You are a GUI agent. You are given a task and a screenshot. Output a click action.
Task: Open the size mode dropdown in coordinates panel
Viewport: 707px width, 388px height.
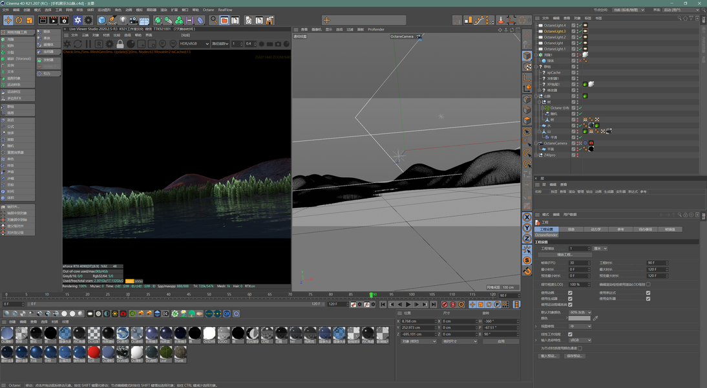click(459, 341)
